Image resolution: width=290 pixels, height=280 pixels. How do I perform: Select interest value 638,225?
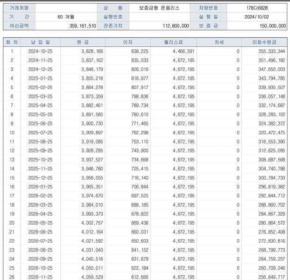point(140,51)
